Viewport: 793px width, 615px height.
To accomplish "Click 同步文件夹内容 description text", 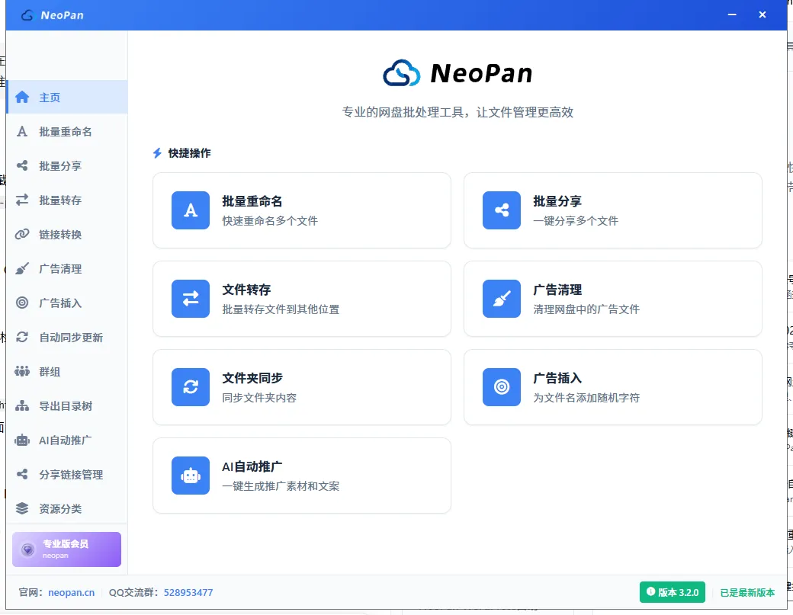I will tap(259, 398).
